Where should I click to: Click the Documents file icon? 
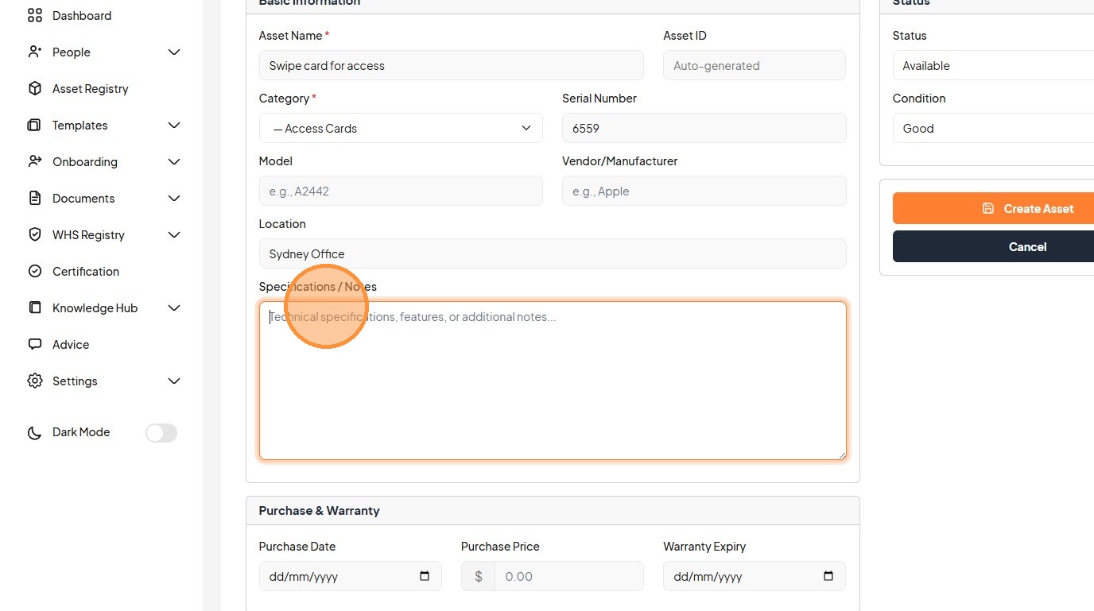point(34,198)
